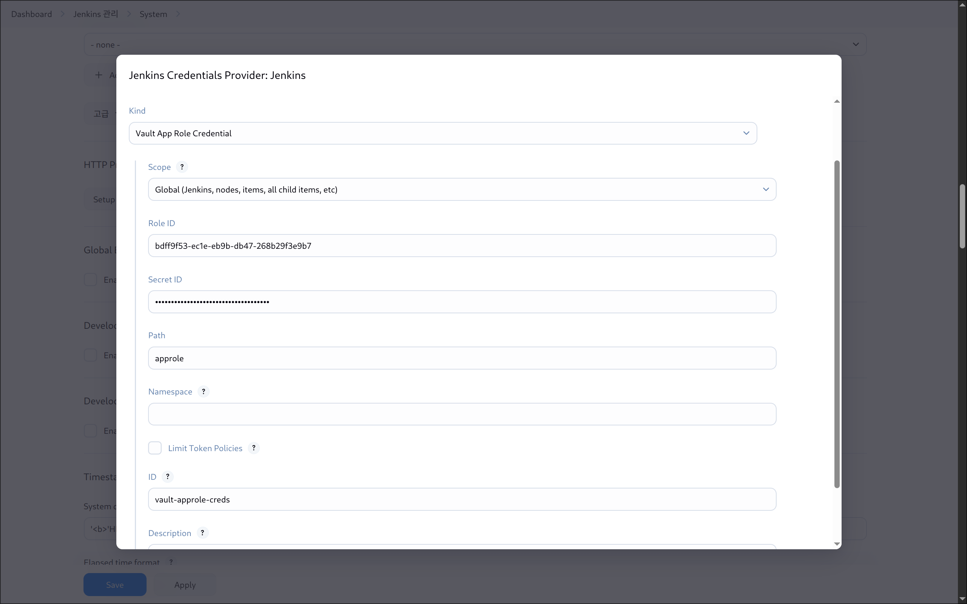
Task: Open the Scope help question mark
Action: click(x=182, y=167)
